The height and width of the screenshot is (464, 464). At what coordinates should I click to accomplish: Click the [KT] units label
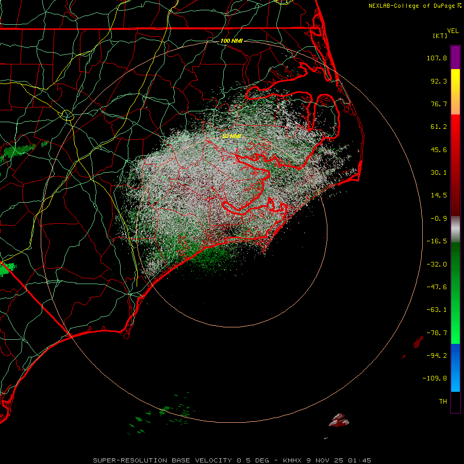440,36
